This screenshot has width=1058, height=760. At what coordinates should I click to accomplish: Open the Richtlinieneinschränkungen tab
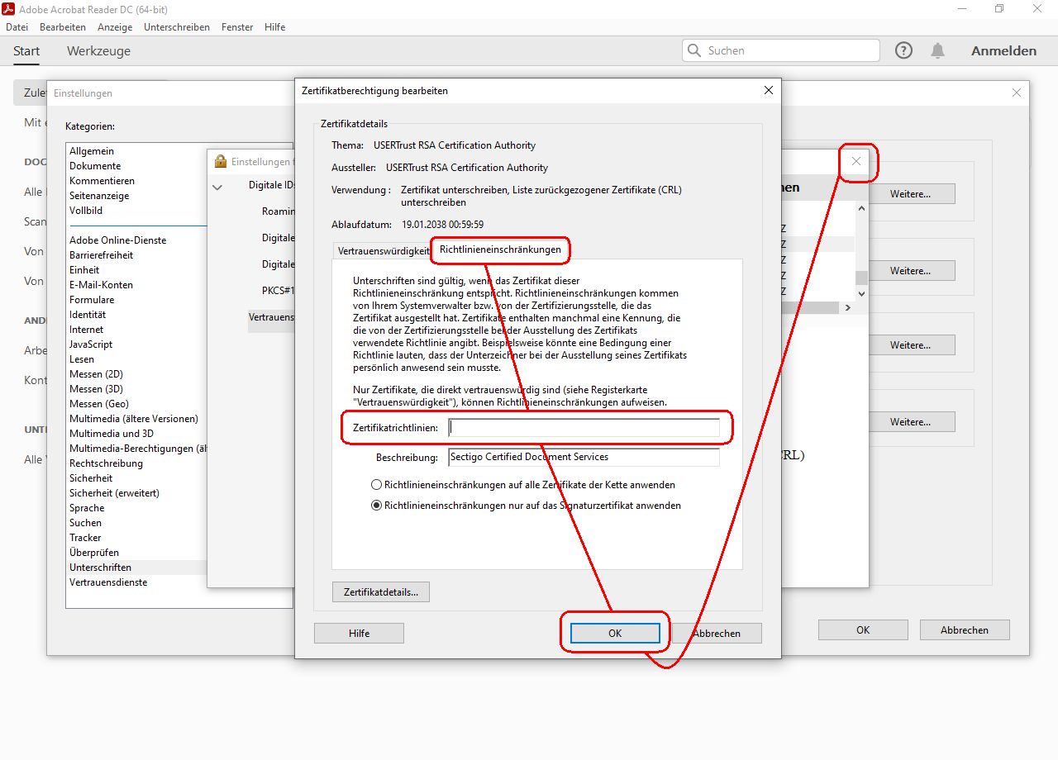(500, 249)
